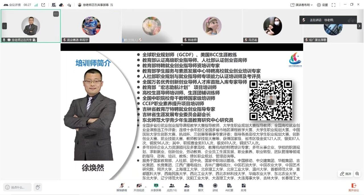The image size is (364, 195).
Task: Open the 会议详情 meeting details
Action: point(12,5)
